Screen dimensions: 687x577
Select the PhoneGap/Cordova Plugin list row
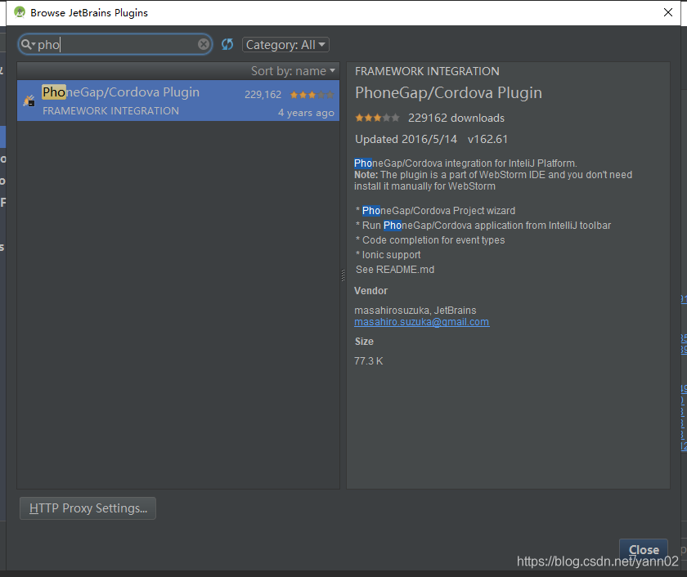click(x=178, y=101)
